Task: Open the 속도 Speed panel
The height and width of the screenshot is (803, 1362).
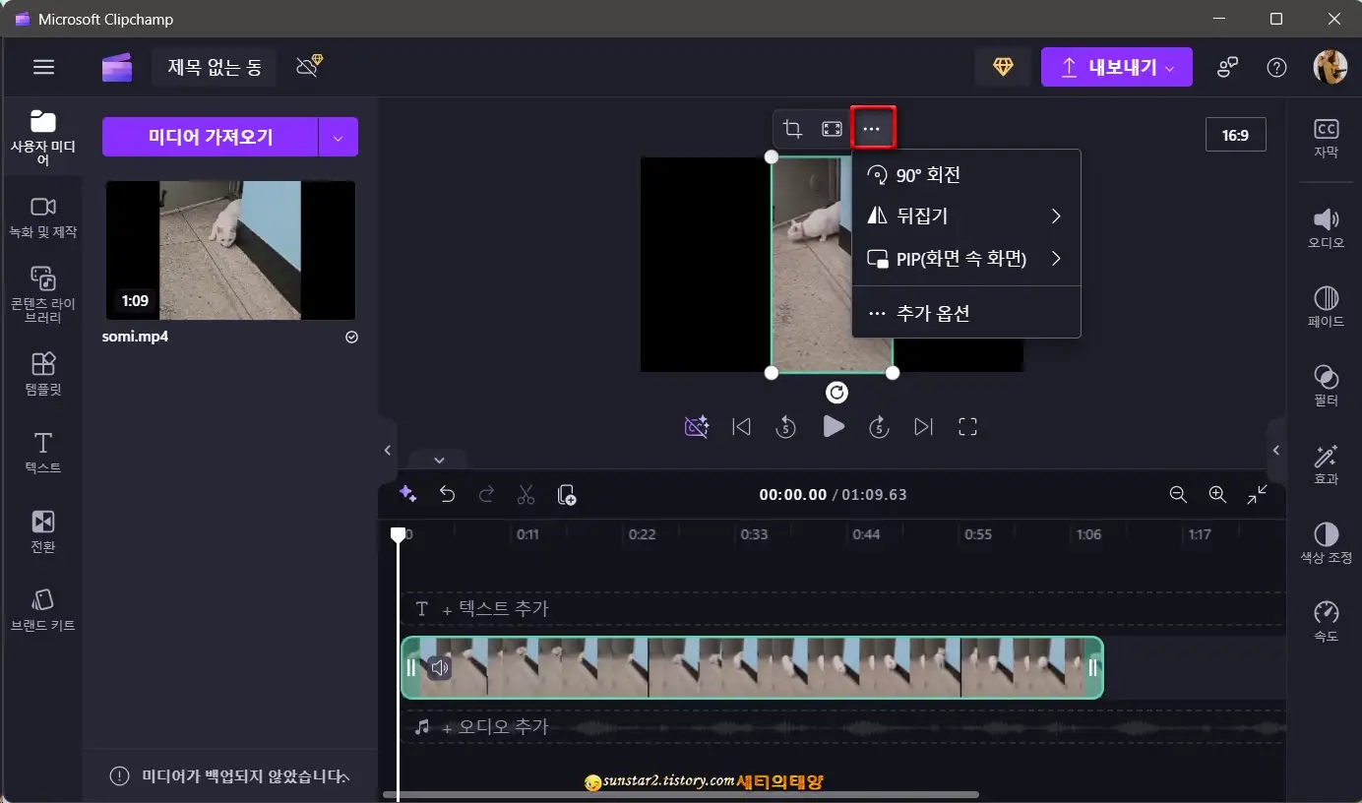Action: click(1326, 619)
